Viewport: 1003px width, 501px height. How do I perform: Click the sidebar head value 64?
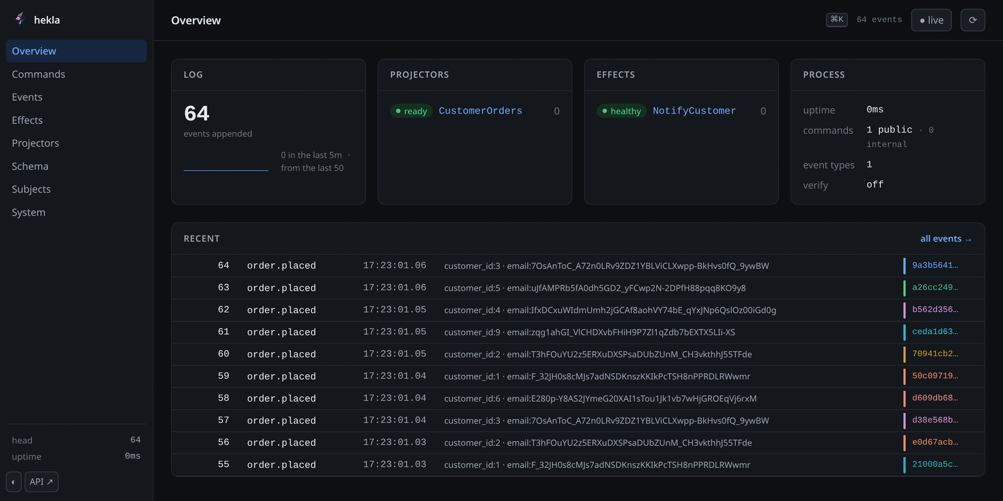pos(135,440)
